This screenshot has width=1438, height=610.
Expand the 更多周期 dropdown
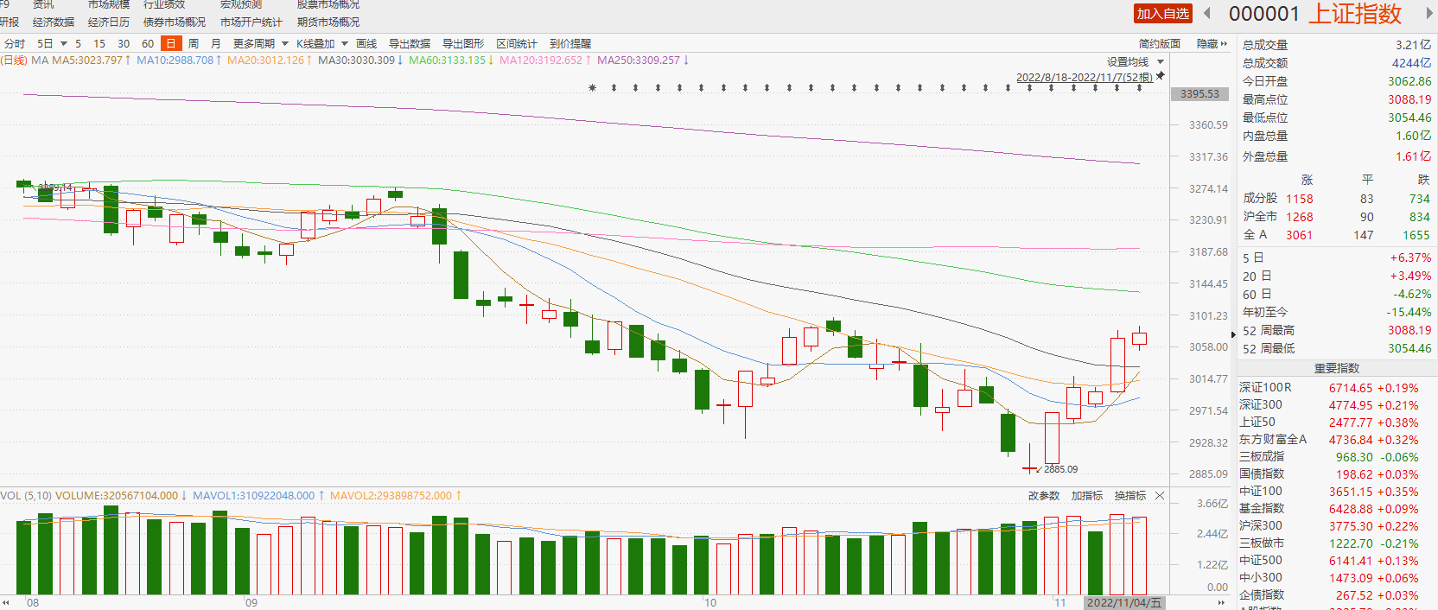(x=260, y=44)
